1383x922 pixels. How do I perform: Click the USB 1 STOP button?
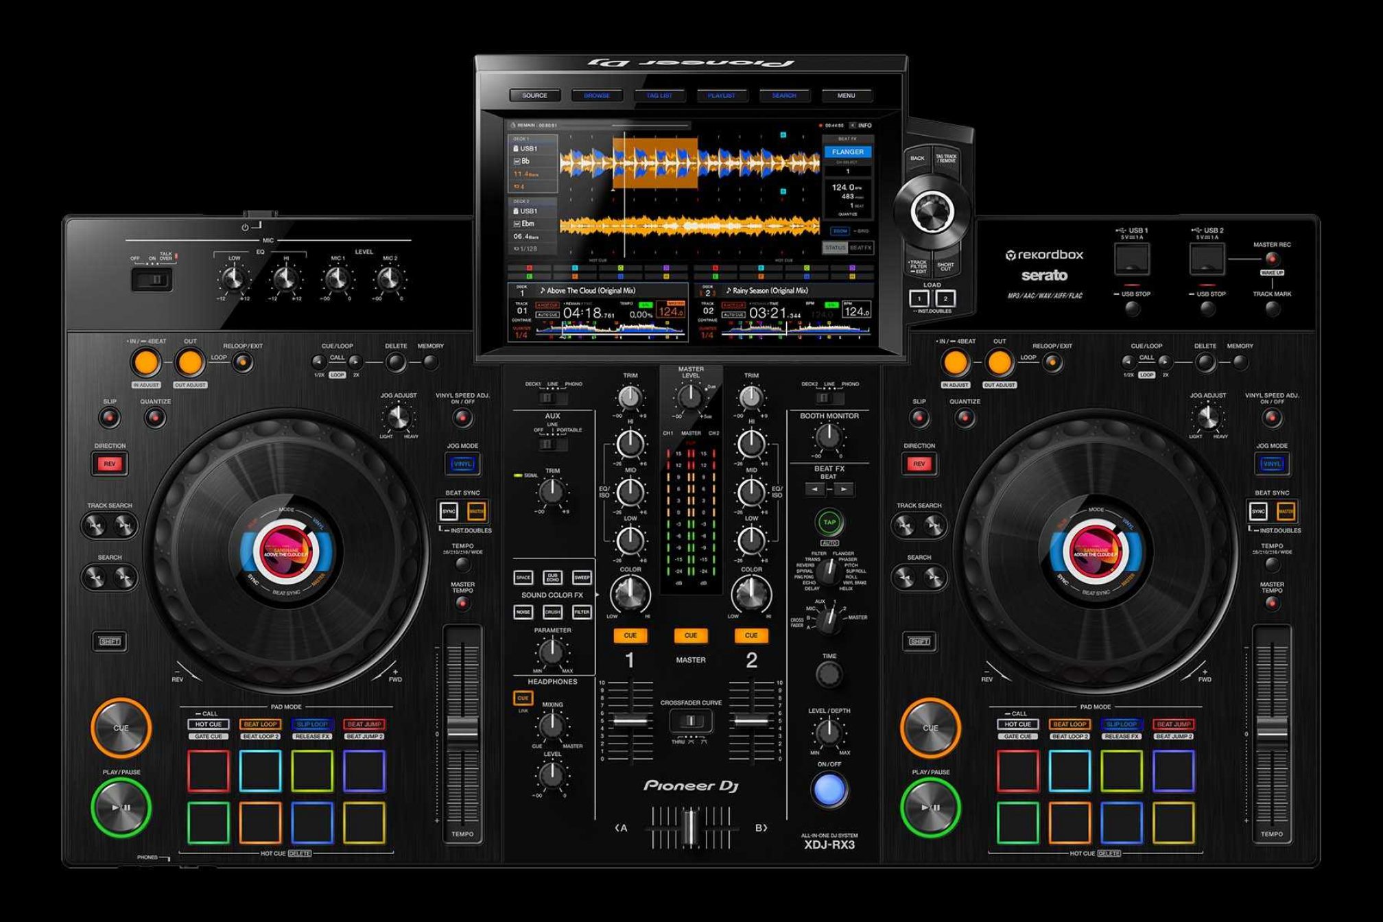pyautogui.click(x=1133, y=309)
